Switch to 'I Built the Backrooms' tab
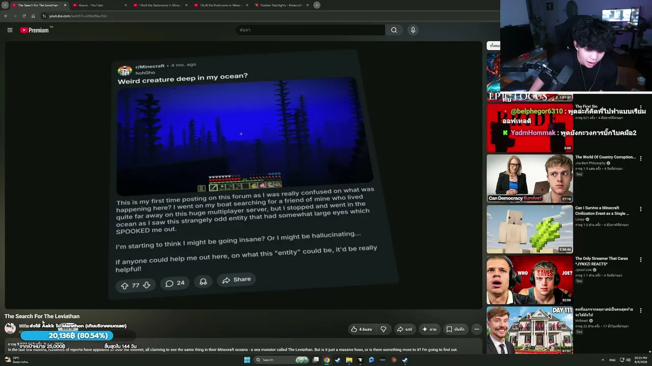This screenshot has width=652, height=366. 160,5
